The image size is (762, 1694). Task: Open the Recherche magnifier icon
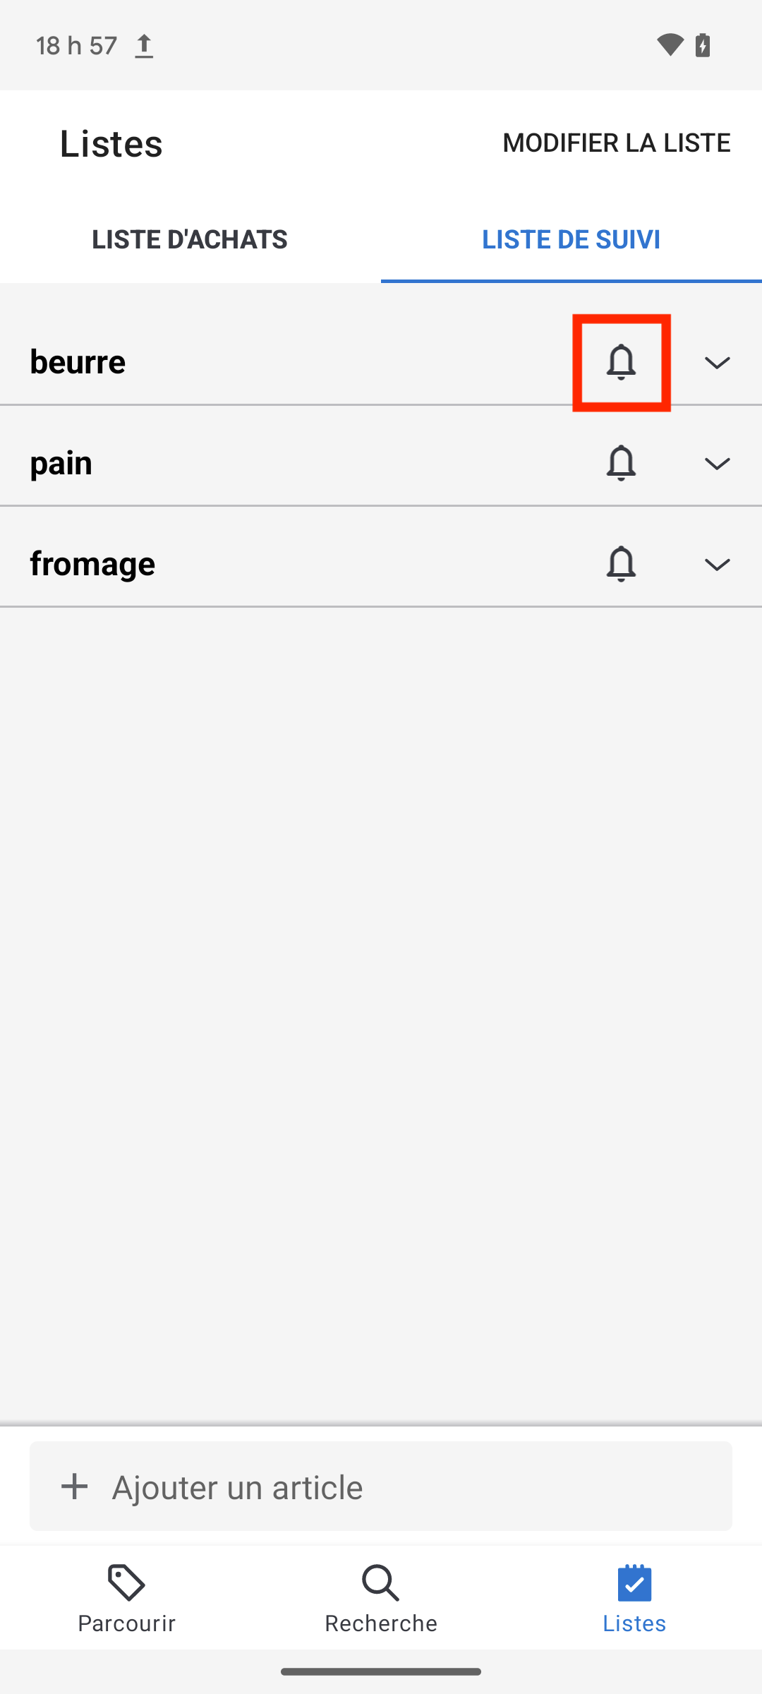pos(381,1582)
